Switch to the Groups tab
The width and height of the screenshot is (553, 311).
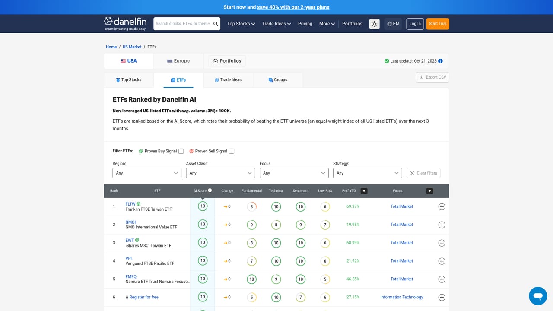coord(278,80)
